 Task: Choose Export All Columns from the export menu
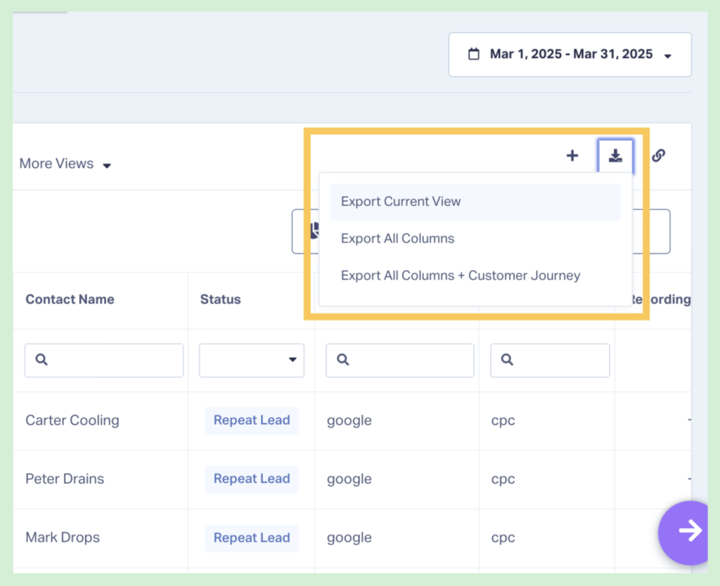pyautogui.click(x=397, y=238)
